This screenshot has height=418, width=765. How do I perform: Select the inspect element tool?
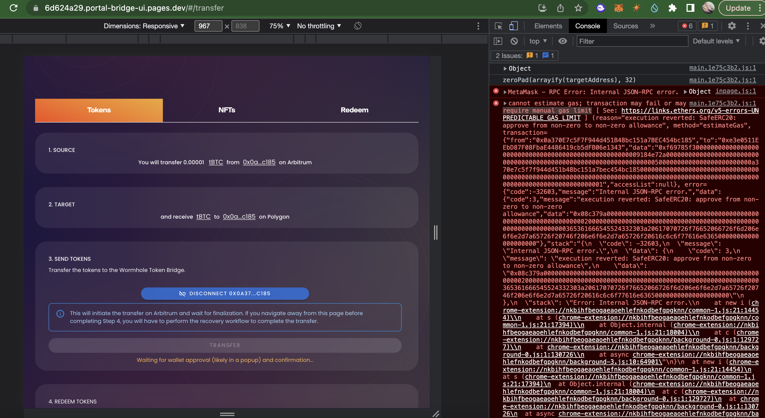tap(498, 26)
